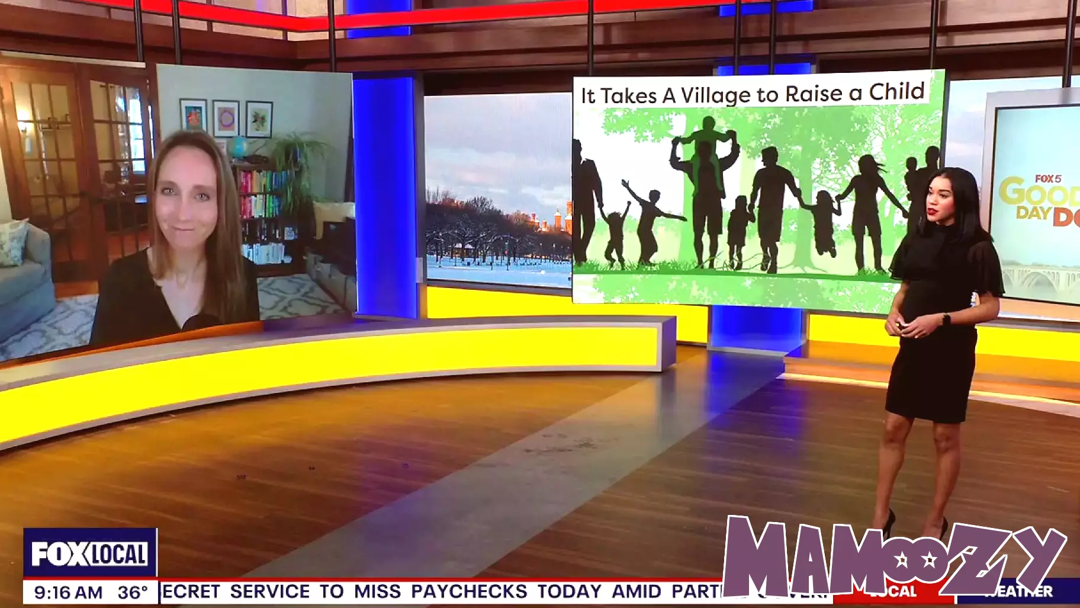The width and height of the screenshot is (1080, 608).
Task: Select the red LOCAL tab in ticker
Action: coord(893,591)
